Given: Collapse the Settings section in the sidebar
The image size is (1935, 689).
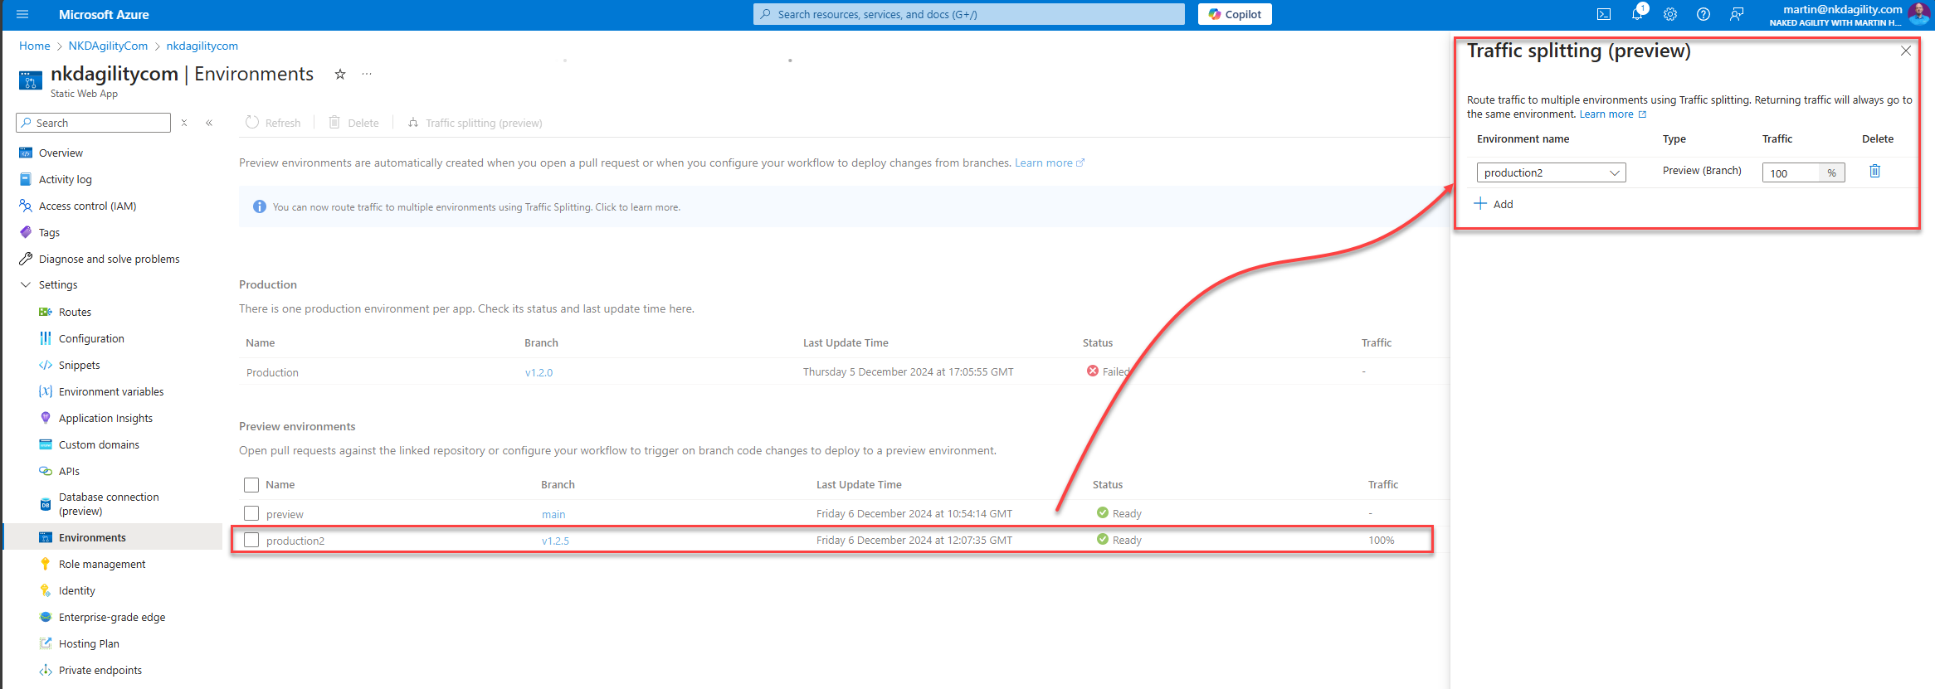Looking at the screenshot, I should [x=26, y=284].
